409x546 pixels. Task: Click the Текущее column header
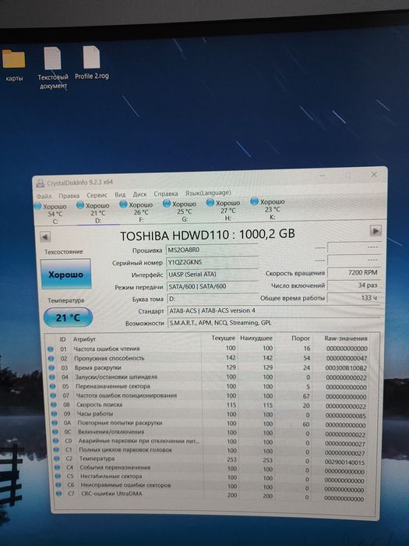[x=224, y=338]
